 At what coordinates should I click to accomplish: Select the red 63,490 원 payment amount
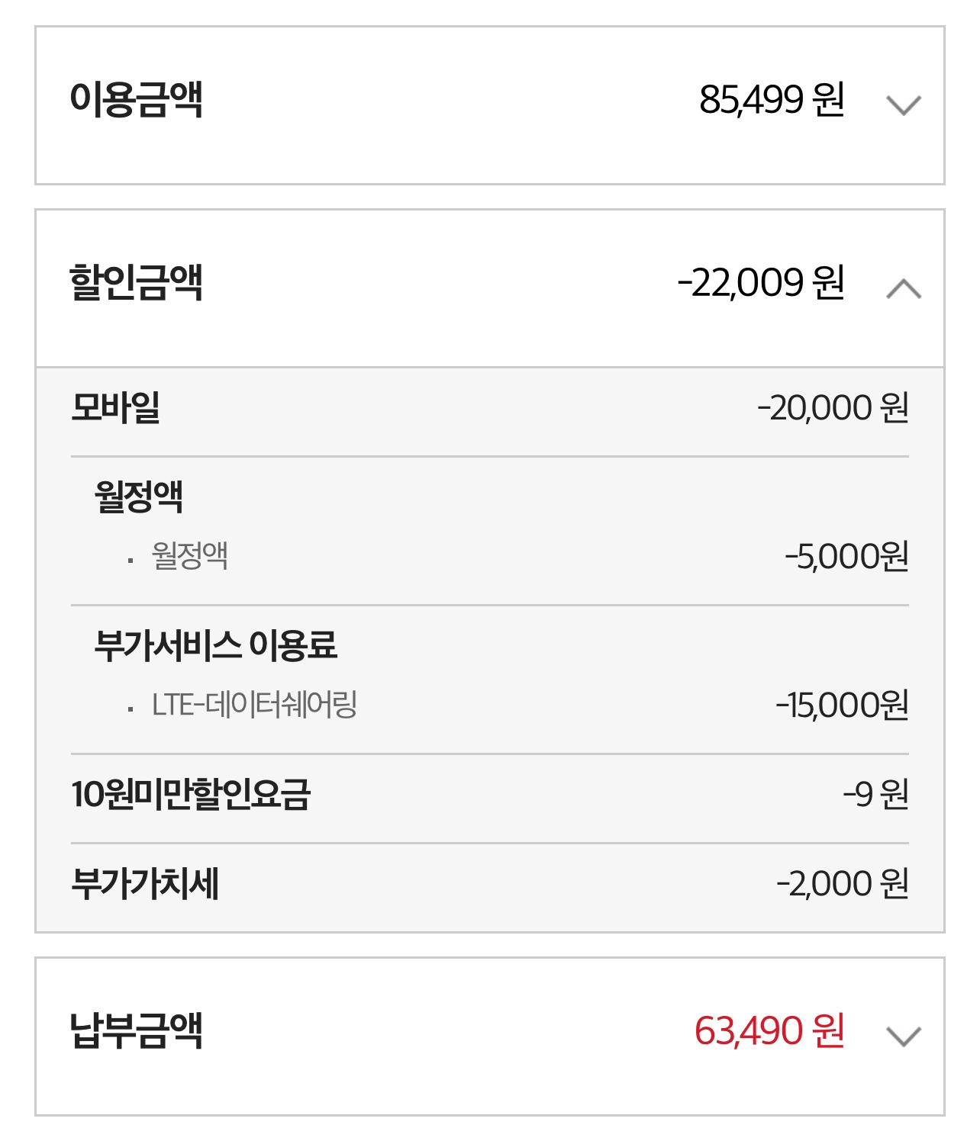point(769,1031)
